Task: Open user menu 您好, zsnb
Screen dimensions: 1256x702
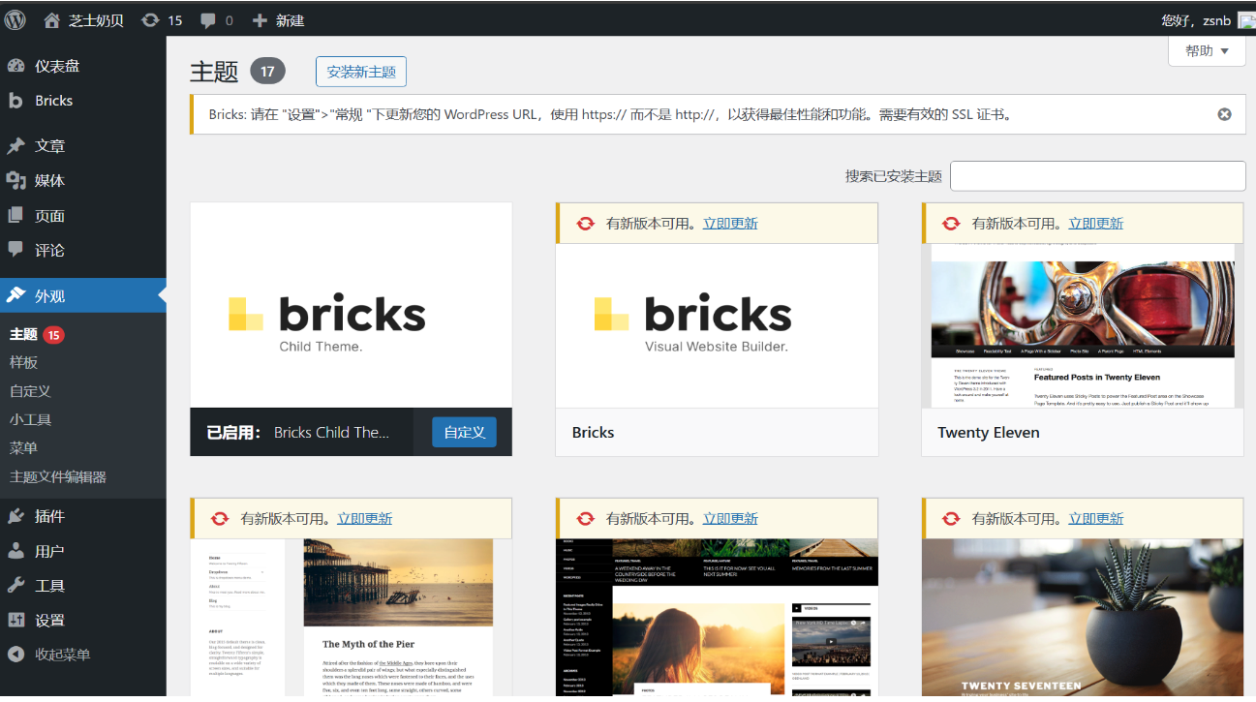Action: click(1196, 20)
